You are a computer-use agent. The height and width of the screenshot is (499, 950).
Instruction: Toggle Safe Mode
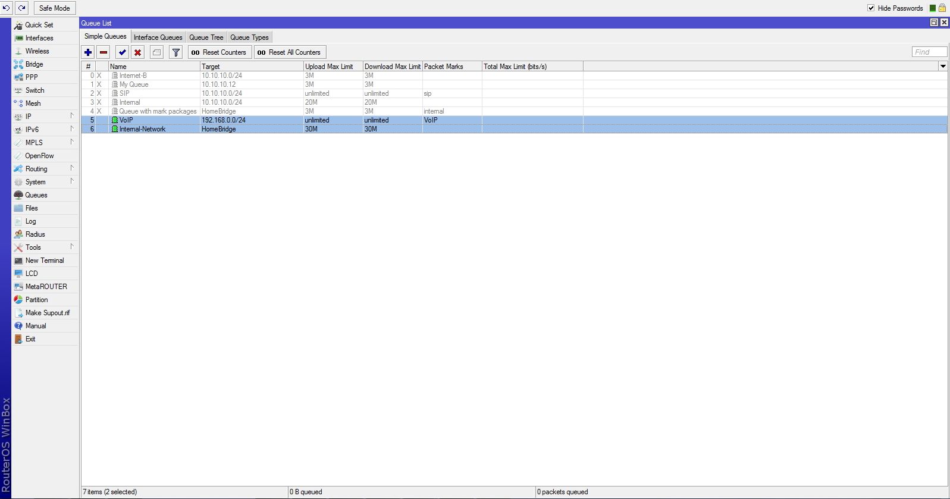pyautogui.click(x=54, y=8)
